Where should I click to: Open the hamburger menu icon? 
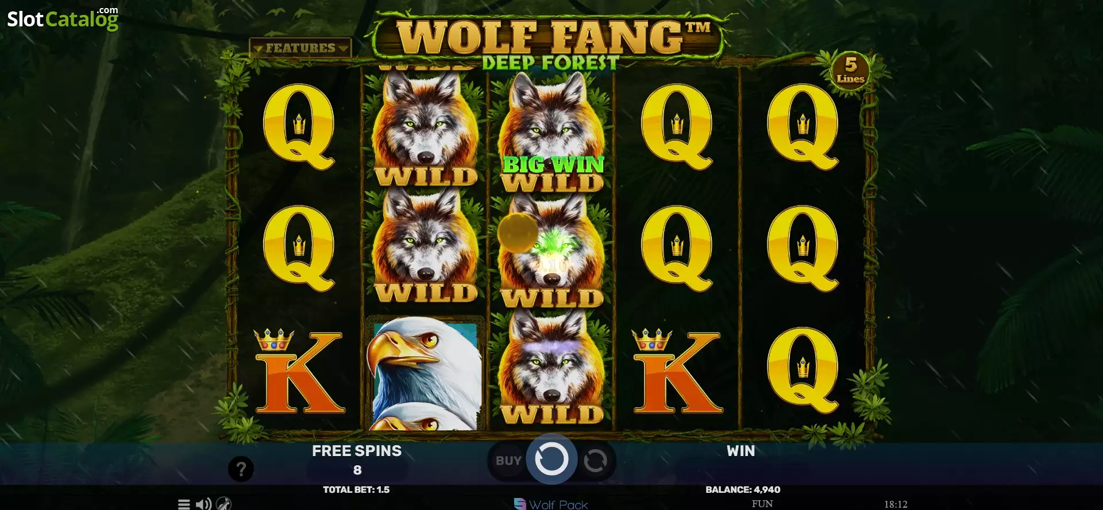click(x=184, y=504)
